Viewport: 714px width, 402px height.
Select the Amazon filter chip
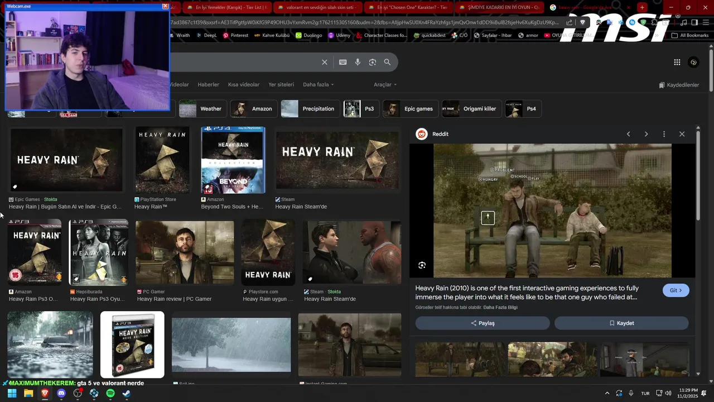pos(254,109)
